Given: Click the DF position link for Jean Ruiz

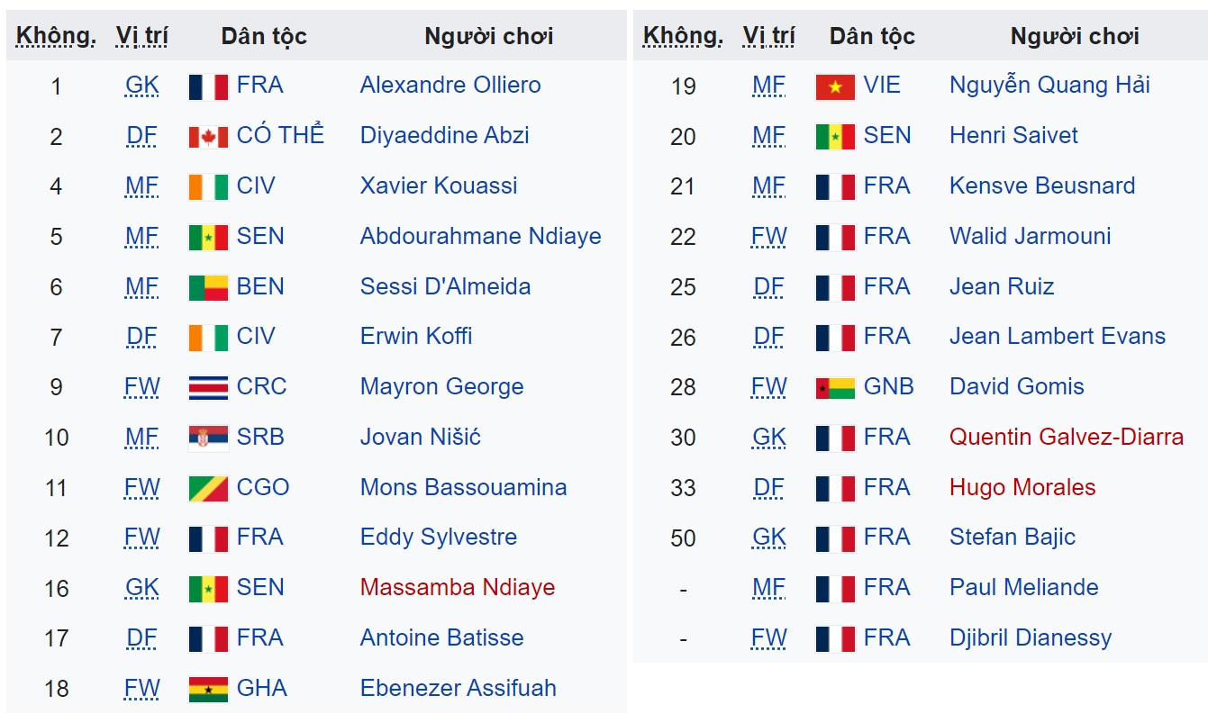Looking at the screenshot, I should pos(768,287).
